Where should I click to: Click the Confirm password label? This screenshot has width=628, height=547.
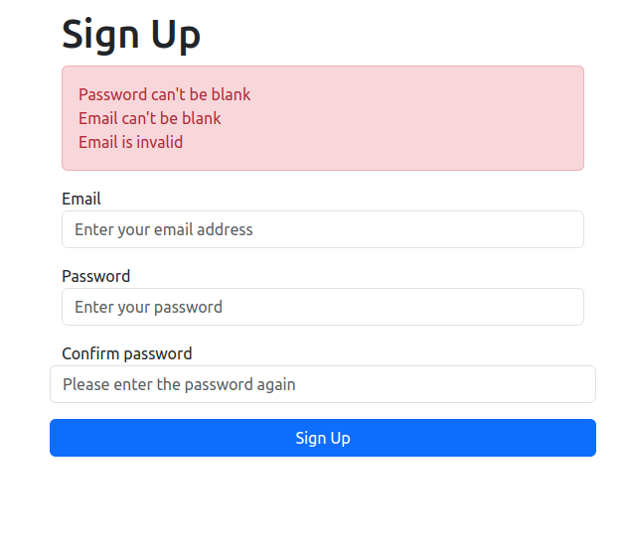click(x=126, y=353)
